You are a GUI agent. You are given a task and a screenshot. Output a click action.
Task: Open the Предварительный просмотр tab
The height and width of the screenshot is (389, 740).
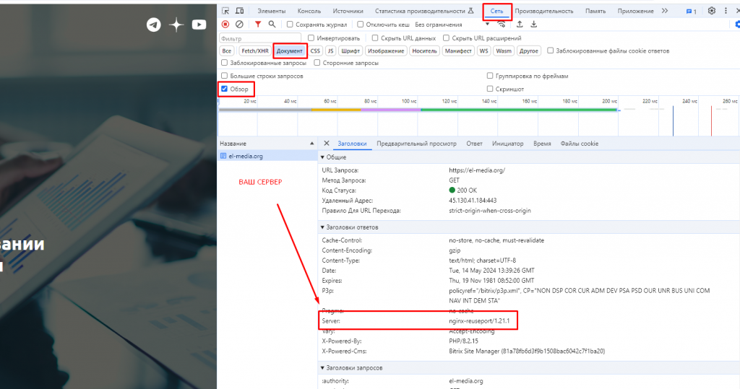(416, 144)
